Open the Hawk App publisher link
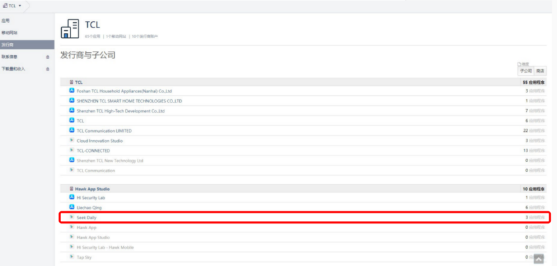557x266 pixels. 87,227
